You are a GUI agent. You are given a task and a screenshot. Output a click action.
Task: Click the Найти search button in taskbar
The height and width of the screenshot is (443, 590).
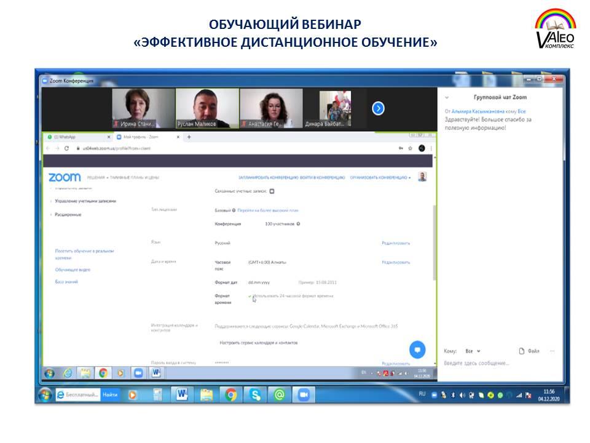pyautogui.click(x=110, y=395)
